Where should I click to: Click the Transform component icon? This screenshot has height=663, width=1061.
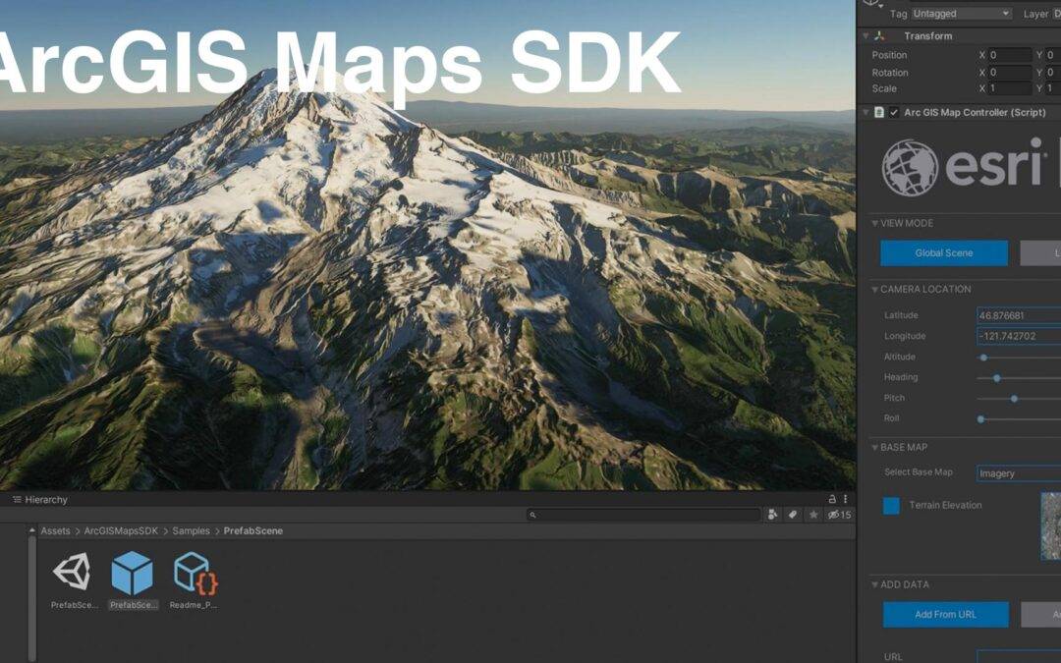pos(879,36)
